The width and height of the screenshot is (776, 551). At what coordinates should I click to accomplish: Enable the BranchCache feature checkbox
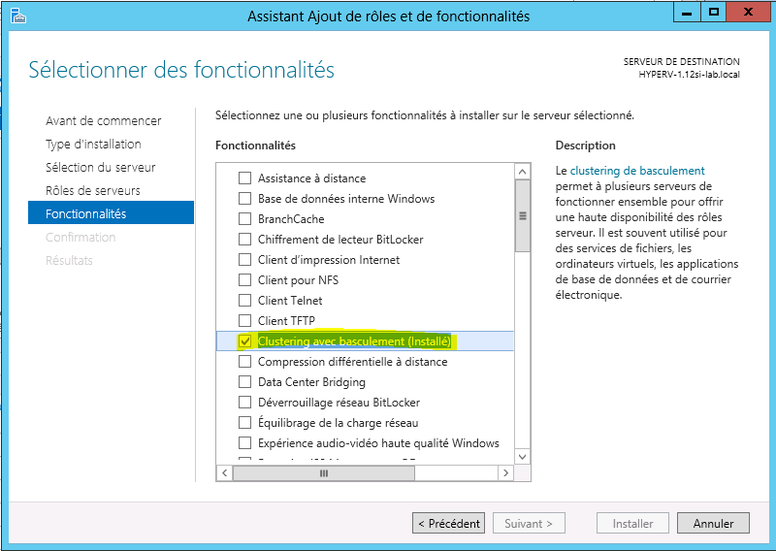coord(245,219)
